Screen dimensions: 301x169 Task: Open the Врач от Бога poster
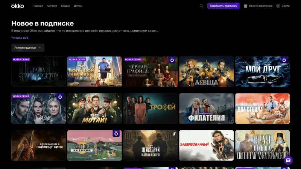point(262,145)
